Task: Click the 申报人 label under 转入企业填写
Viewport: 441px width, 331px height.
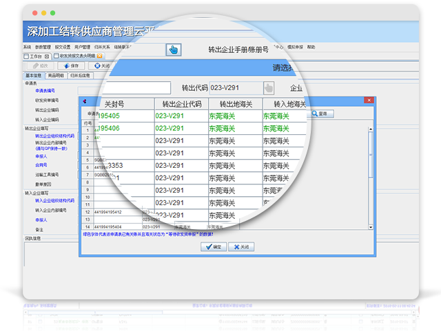Action: click(41, 220)
